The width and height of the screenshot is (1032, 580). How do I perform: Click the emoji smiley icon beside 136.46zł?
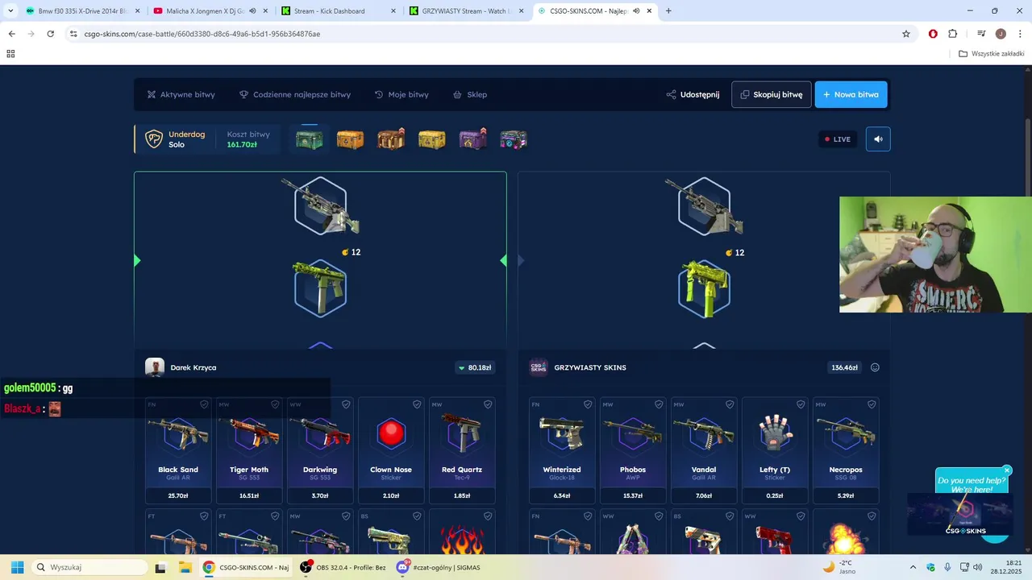coord(875,367)
